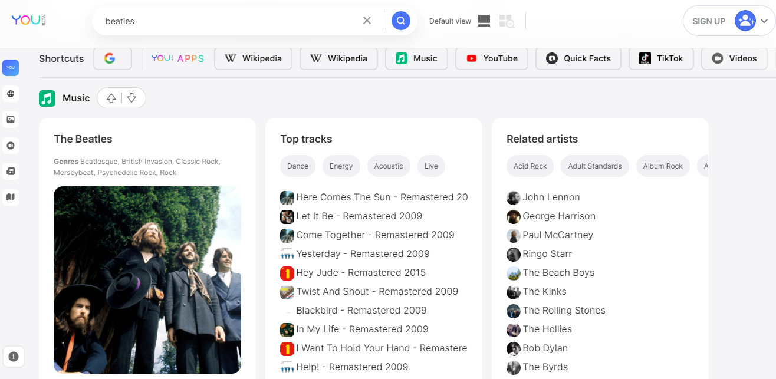Toggle the Energy track filter chip
This screenshot has height=379, width=776.
341,166
